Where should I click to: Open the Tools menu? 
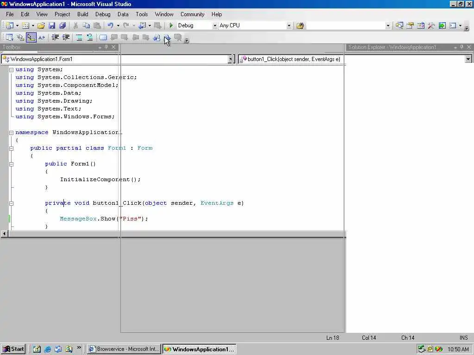click(142, 14)
